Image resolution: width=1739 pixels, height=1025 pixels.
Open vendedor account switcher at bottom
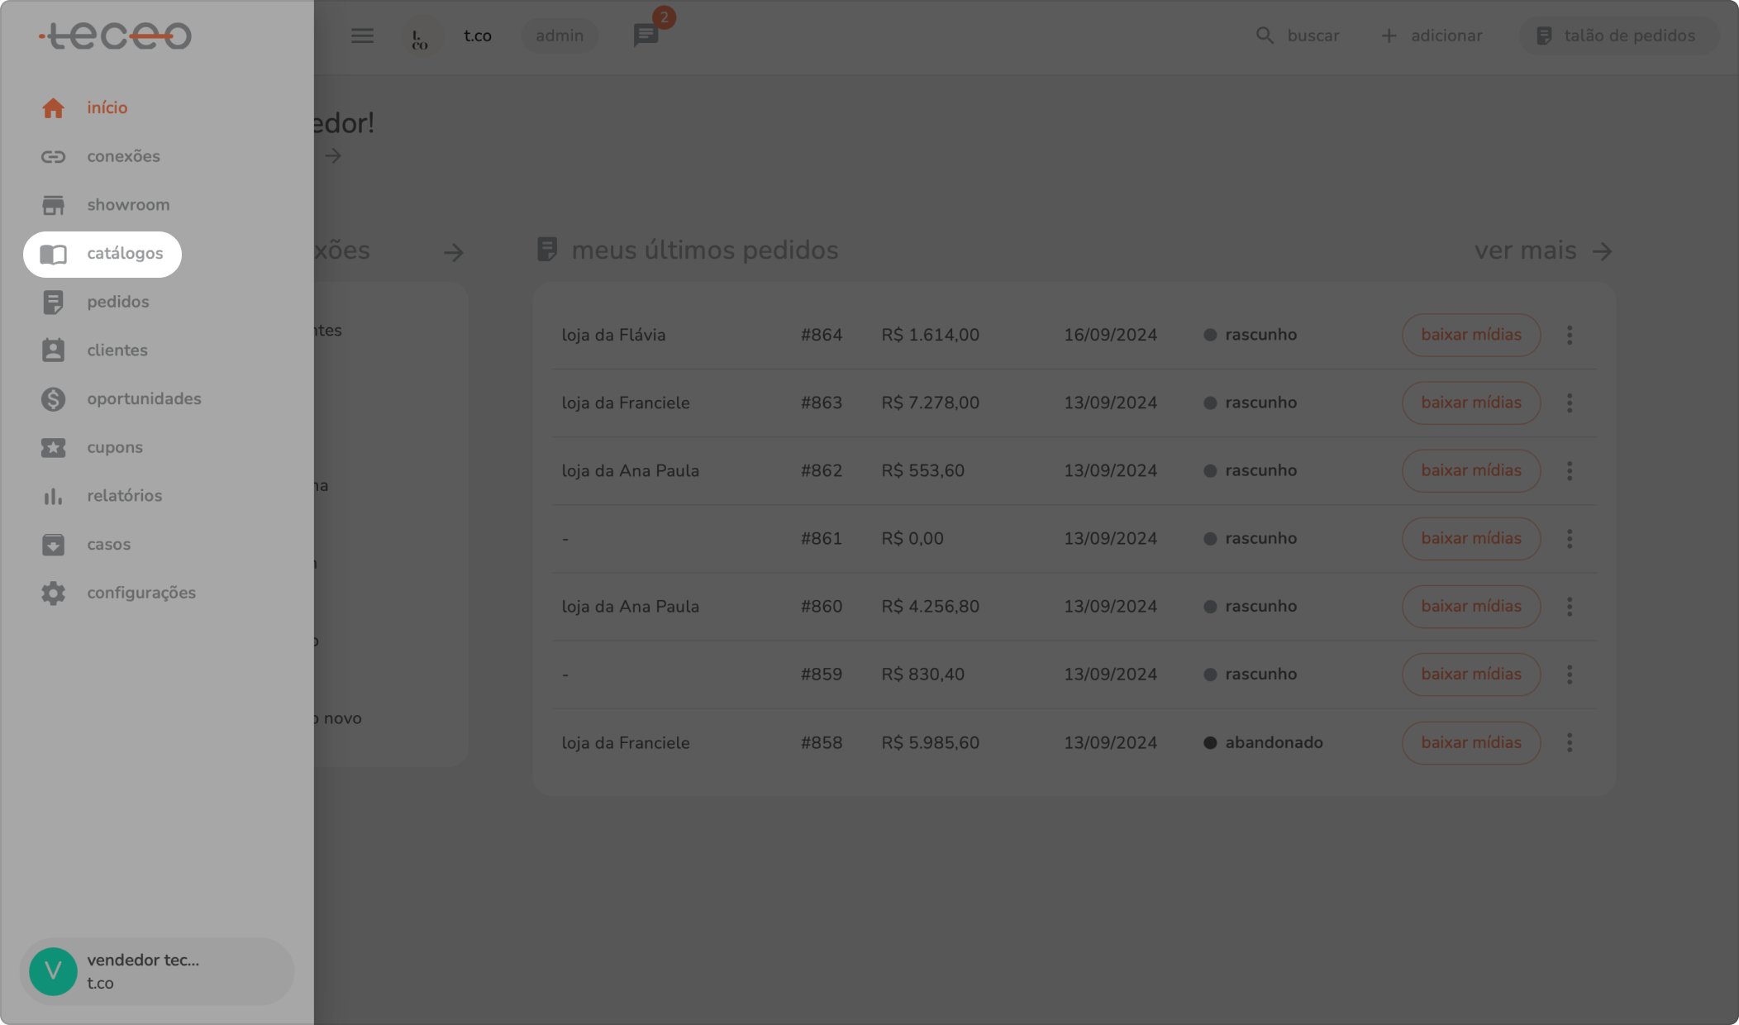tap(156, 971)
